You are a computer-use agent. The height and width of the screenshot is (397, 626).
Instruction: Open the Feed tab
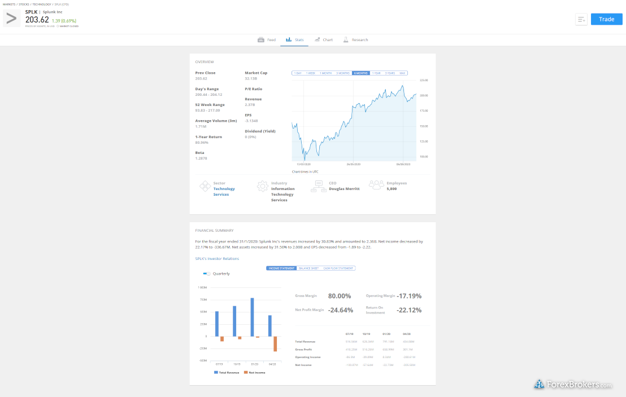tap(267, 40)
